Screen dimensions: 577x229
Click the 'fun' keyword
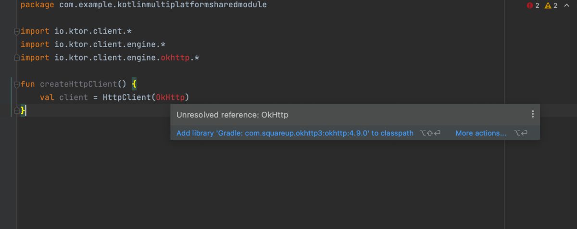(x=28, y=84)
